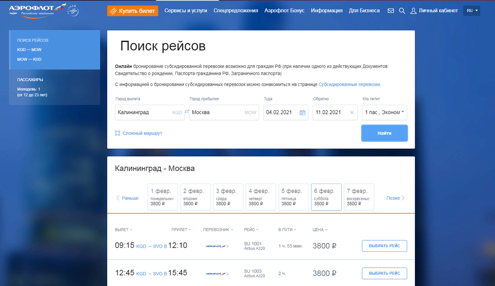Sort by Рейс column
The height and width of the screenshot is (286, 495).
(251, 229)
